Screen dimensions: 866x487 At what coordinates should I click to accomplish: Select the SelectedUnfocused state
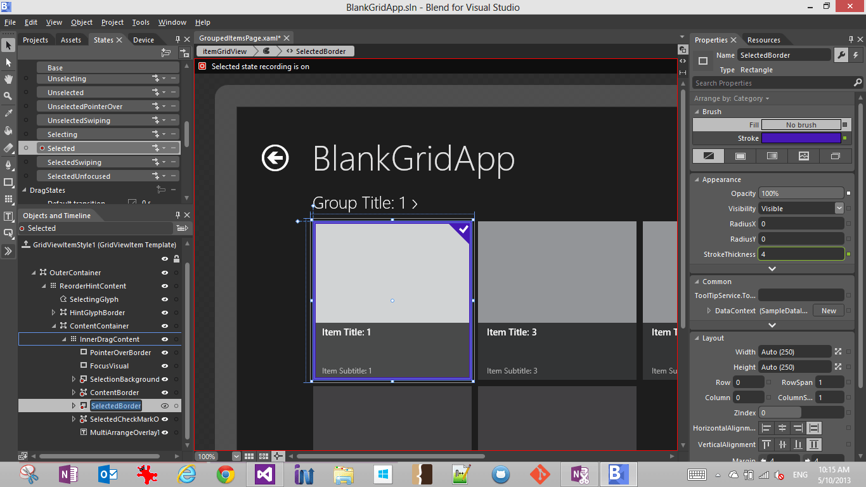click(x=108, y=176)
